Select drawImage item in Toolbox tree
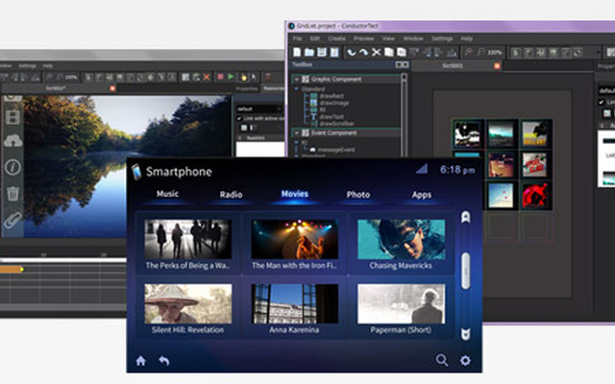Screen dimensions: 615x384 (333, 103)
